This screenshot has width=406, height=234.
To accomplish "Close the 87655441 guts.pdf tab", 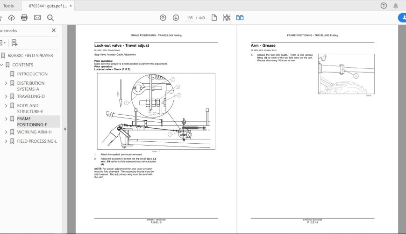I will pos(71,6).
